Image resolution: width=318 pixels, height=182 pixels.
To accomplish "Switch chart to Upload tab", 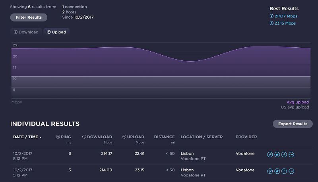I will pyautogui.click(x=56, y=32).
